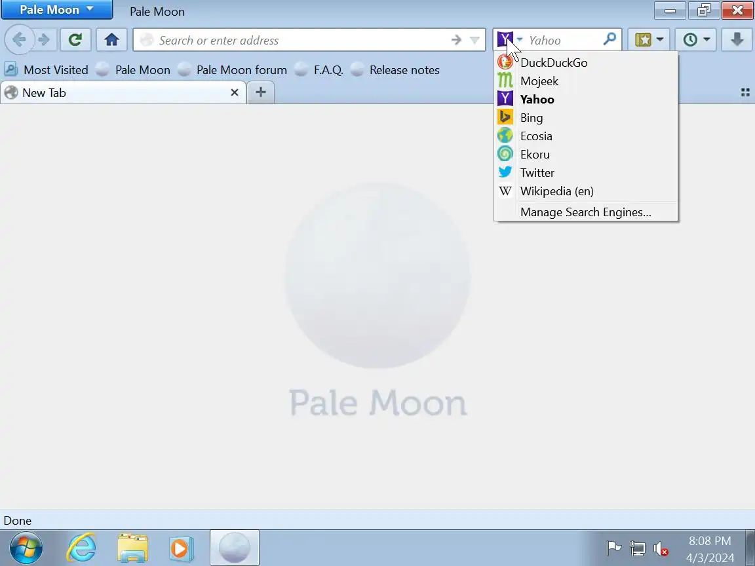This screenshot has height=566, width=755.
Task: Click in the Search or enter address field
Action: (x=303, y=40)
